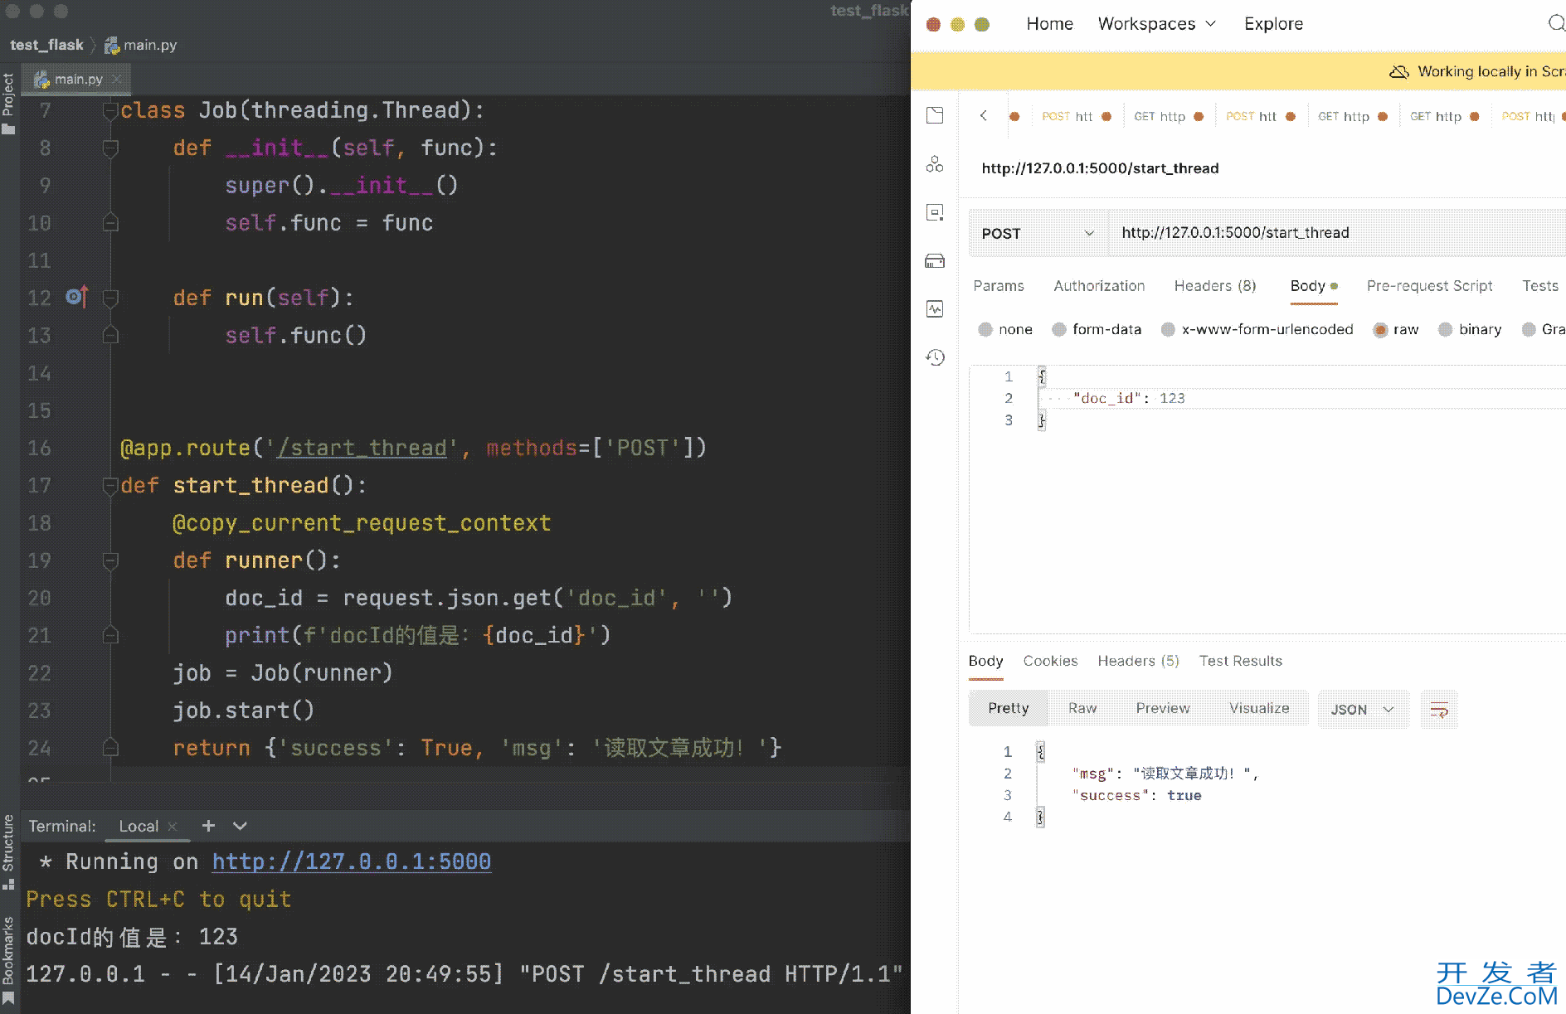
Task: Select the first POST htt request tab
Action: tap(1076, 116)
